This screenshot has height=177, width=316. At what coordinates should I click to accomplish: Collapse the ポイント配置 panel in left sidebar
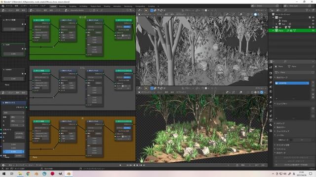click(4, 20)
